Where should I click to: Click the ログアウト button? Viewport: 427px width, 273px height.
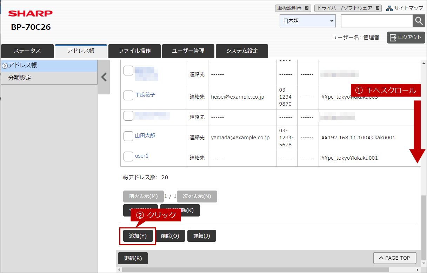[x=406, y=38]
